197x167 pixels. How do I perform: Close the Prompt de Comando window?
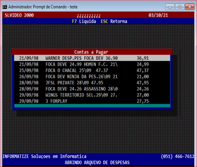189,6
